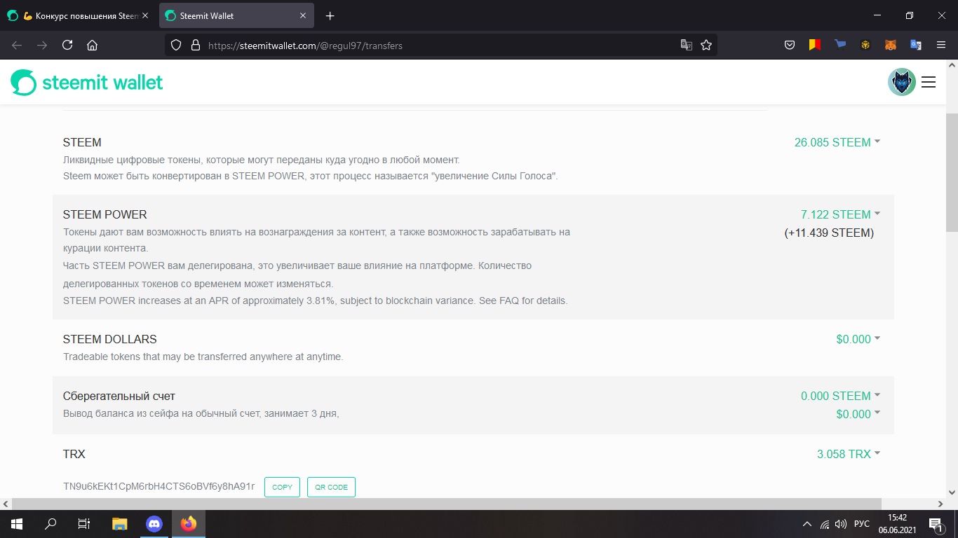Open the MetaMask fox extension
This screenshot has width=958, height=538.
pos(891,45)
